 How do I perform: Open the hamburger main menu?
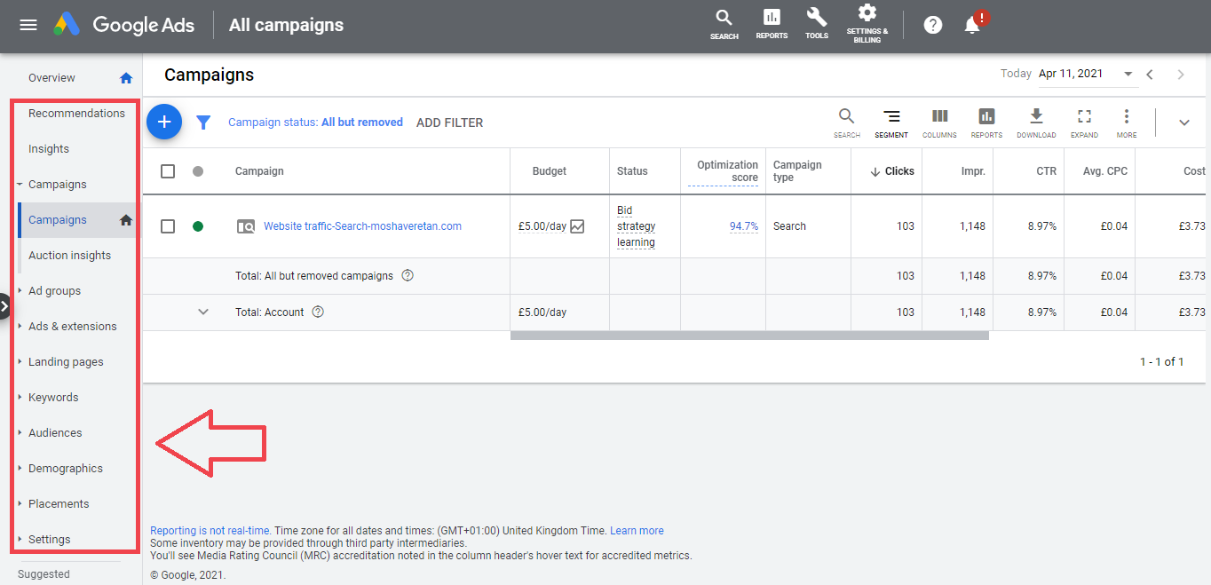pos(28,25)
